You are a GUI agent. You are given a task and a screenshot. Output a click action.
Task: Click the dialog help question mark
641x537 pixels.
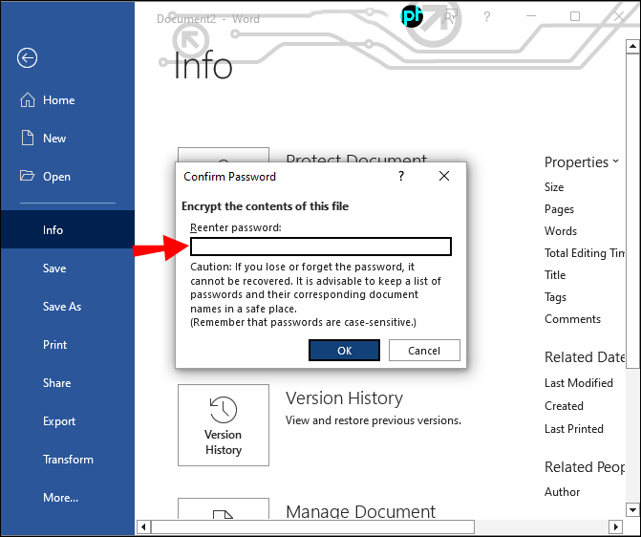click(x=400, y=177)
